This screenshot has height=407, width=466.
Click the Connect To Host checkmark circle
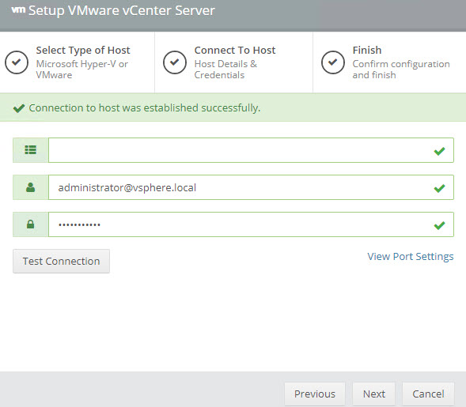(x=175, y=62)
